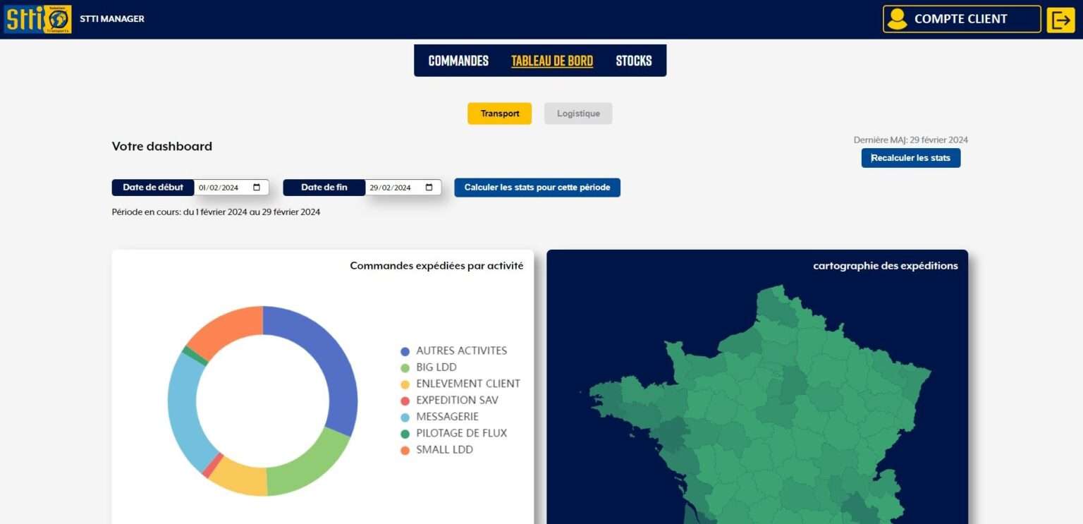Image resolution: width=1083 pixels, height=524 pixels.
Task: Click the PILOTAGE DE FLUX green legend dot
Action: [x=405, y=433]
